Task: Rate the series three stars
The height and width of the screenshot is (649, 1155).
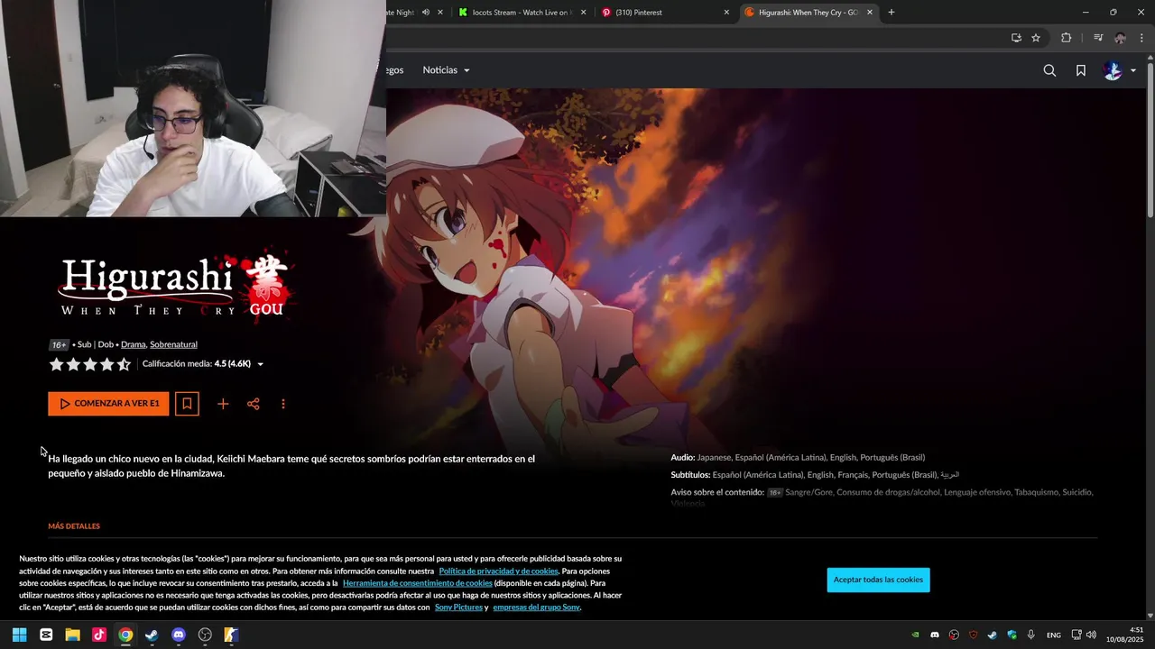Action: (90, 364)
